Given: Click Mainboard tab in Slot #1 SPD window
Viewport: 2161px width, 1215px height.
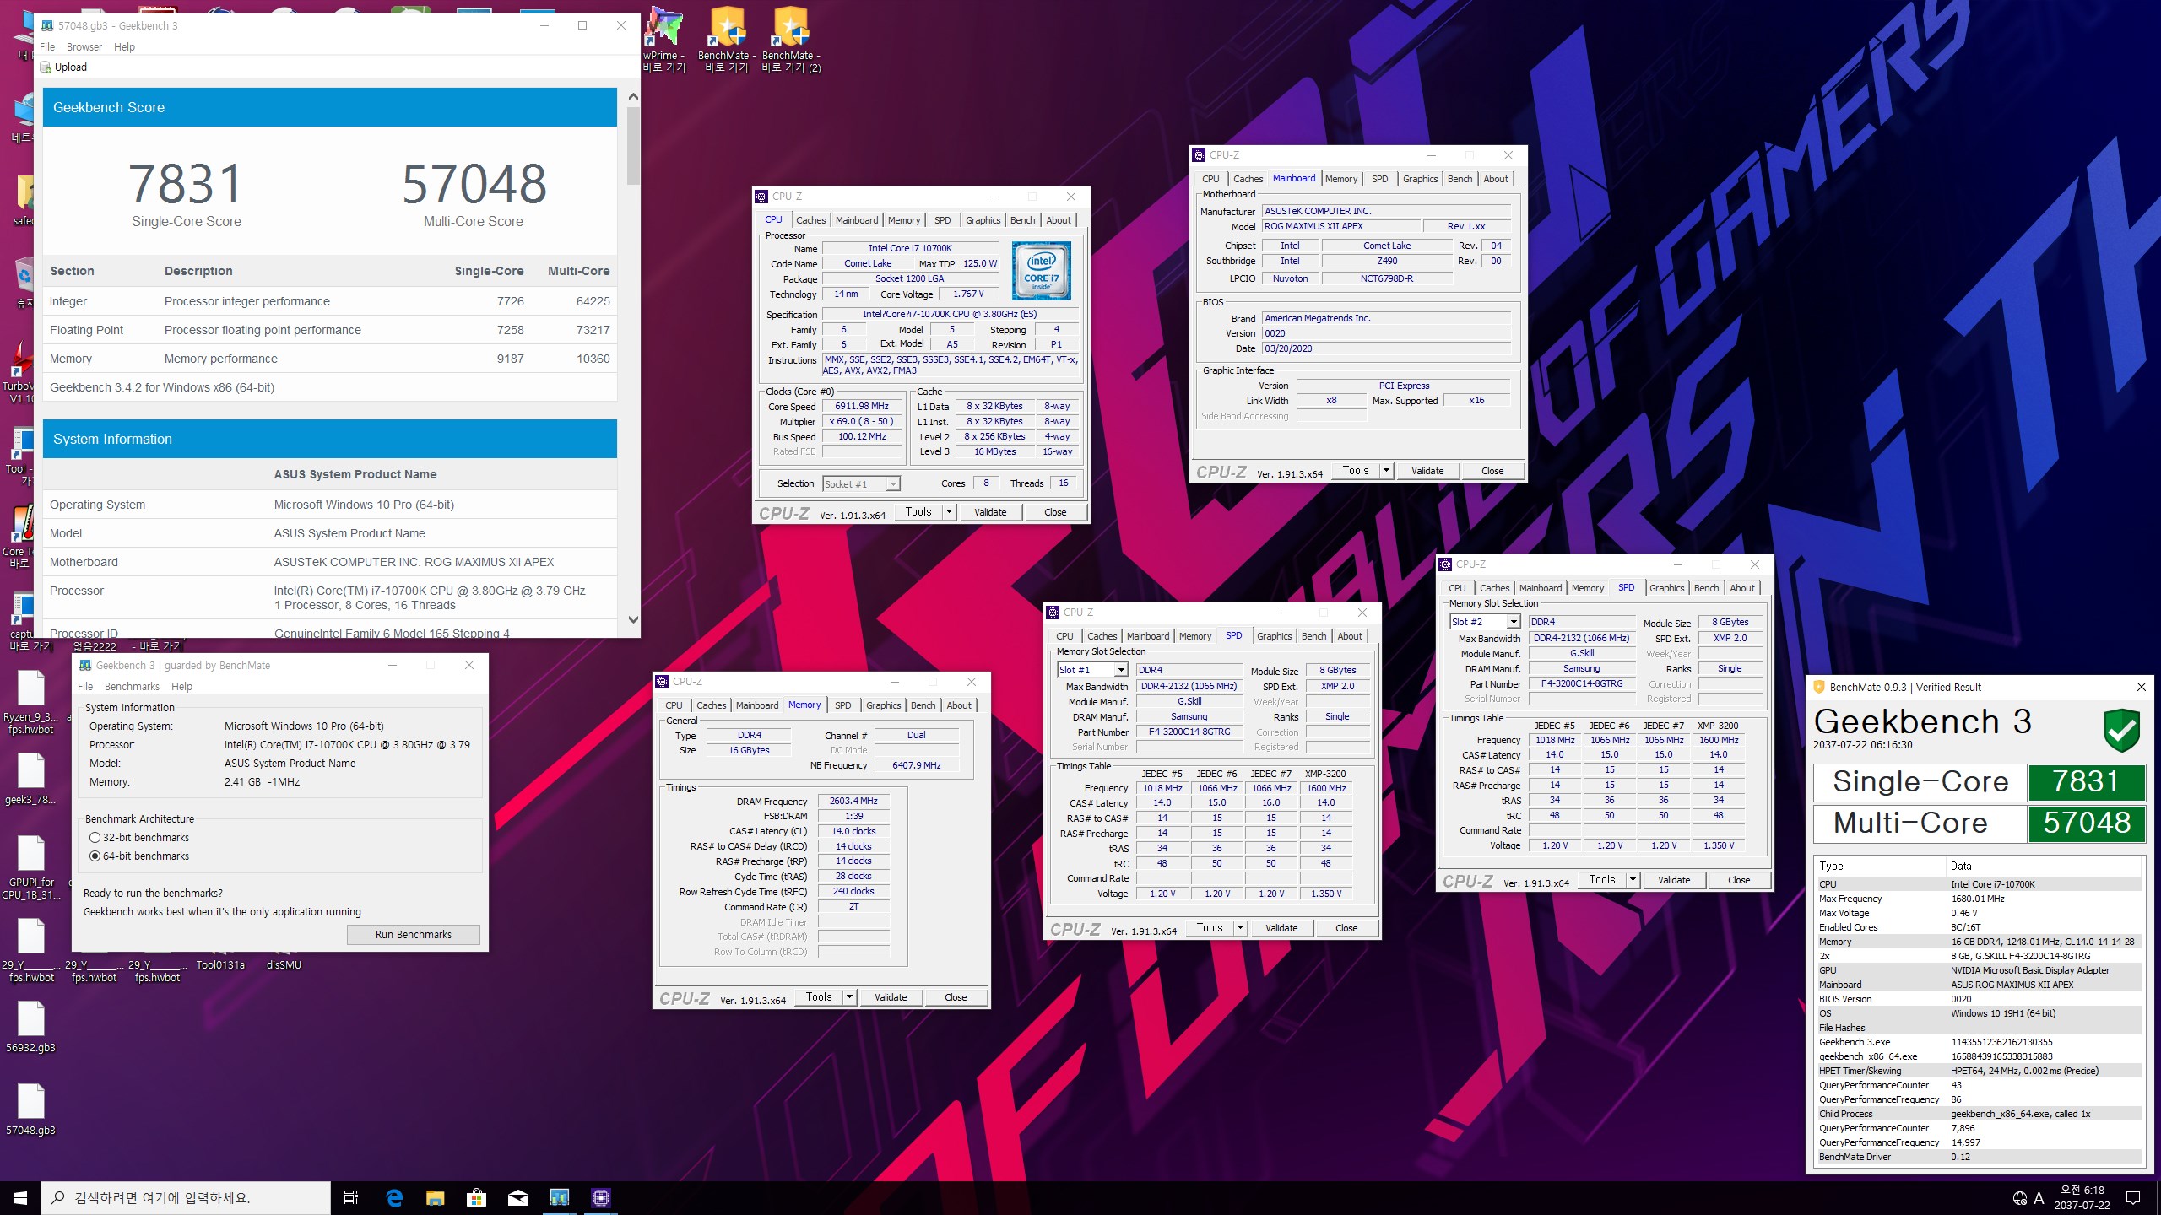Looking at the screenshot, I should 1148,636.
